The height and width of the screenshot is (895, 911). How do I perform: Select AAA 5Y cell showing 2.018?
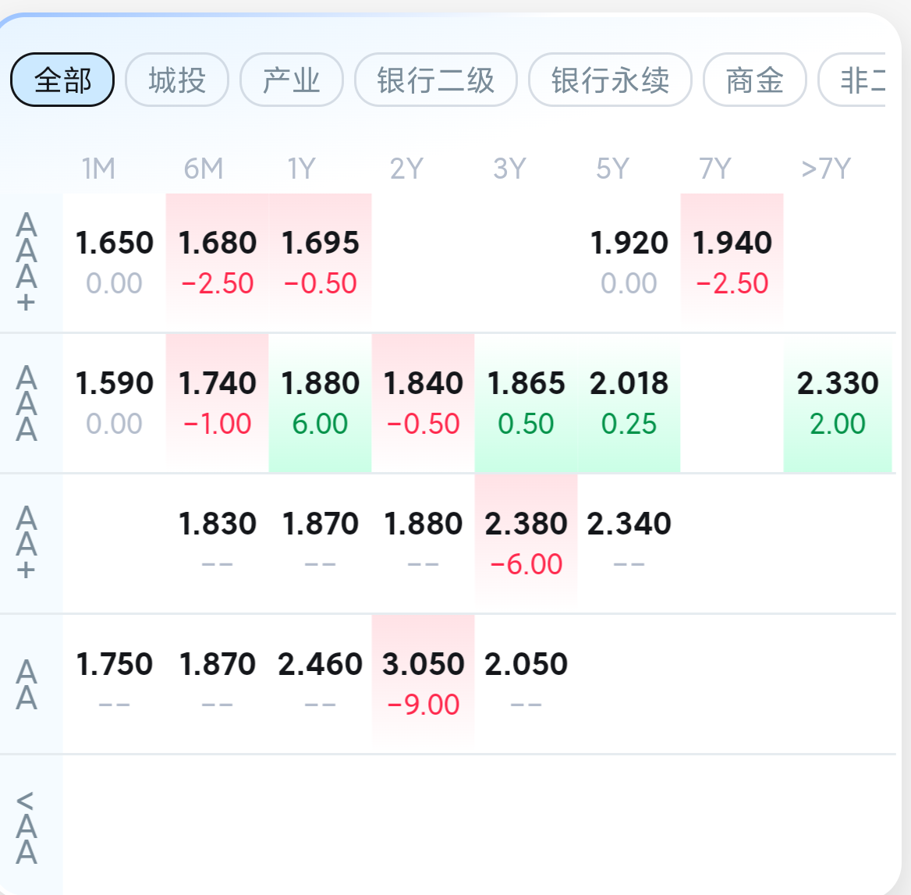pyautogui.click(x=629, y=402)
